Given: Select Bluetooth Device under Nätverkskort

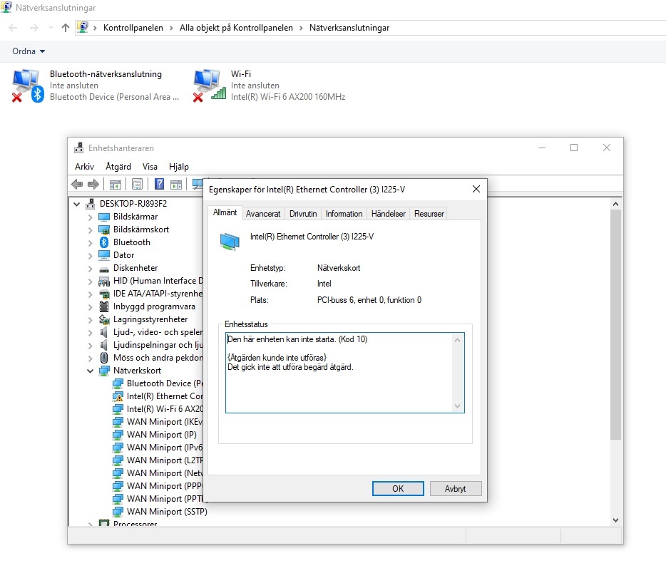Looking at the screenshot, I should pyautogui.click(x=165, y=383).
